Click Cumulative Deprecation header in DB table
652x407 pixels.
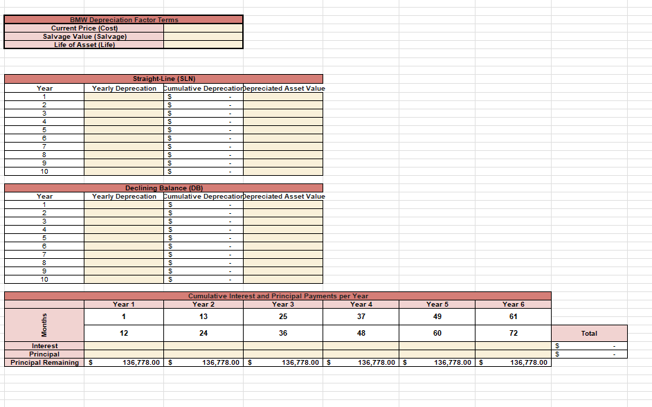click(203, 196)
